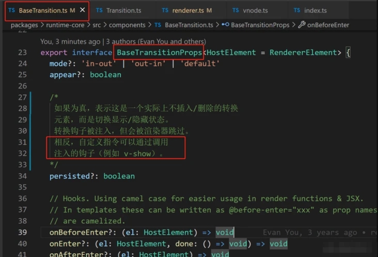The width and height of the screenshot is (378, 257).
Task: Click the TS file icon in breadcrumb
Action: [x=158, y=25]
